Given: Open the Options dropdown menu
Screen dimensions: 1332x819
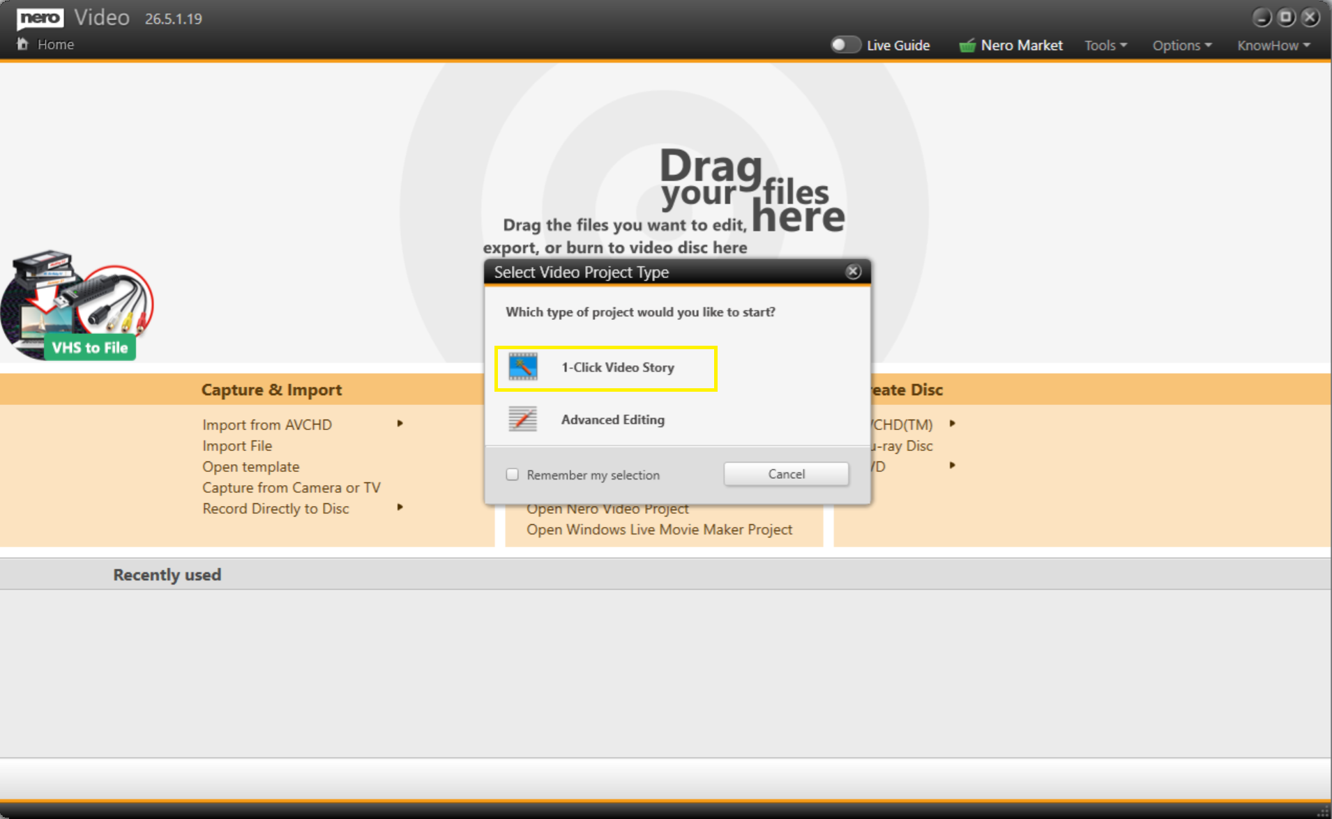Looking at the screenshot, I should (1182, 45).
